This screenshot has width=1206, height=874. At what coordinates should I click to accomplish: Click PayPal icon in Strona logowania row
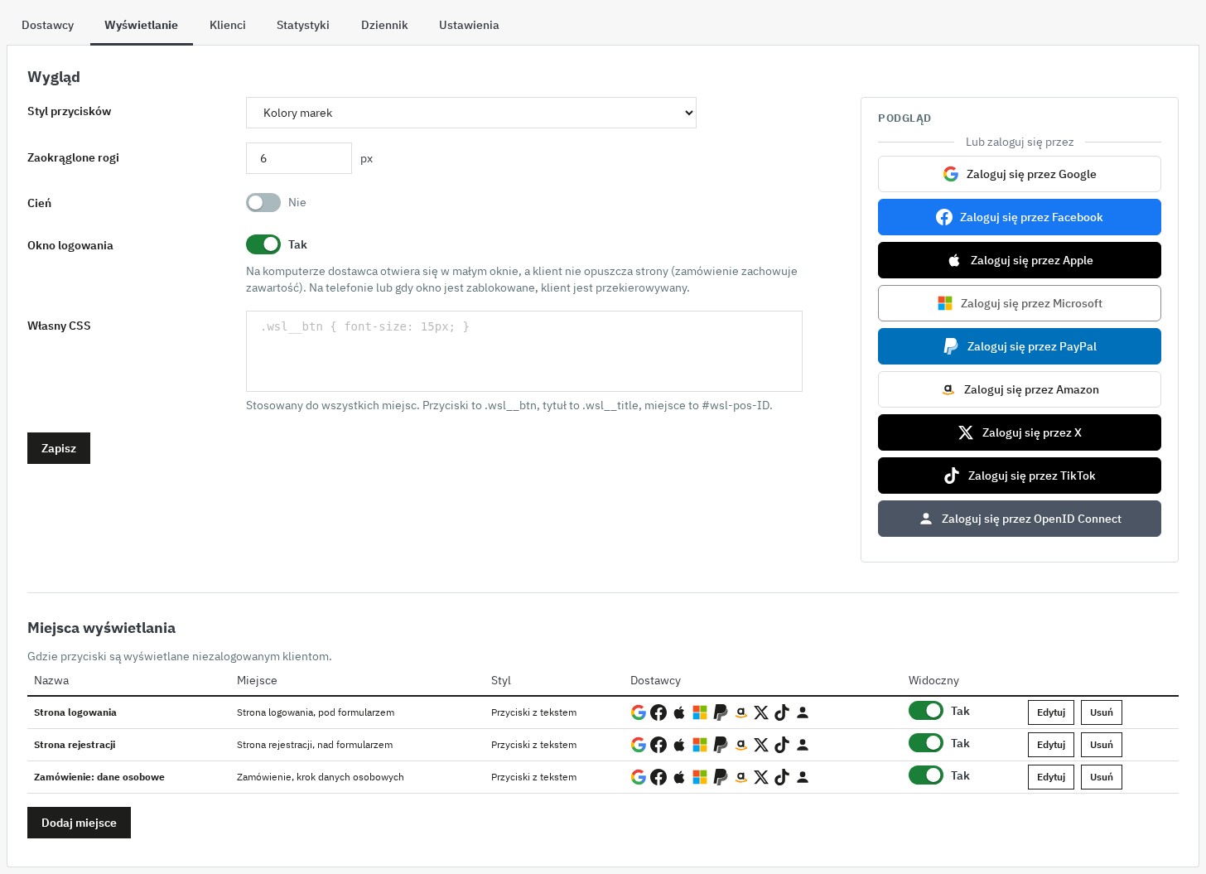point(721,712)
